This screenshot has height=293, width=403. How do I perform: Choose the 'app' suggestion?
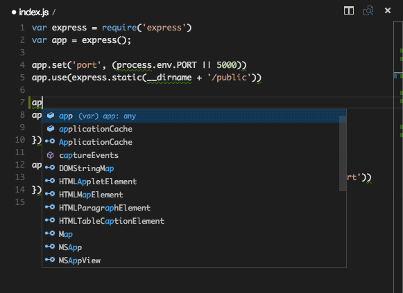click(191, 116)
